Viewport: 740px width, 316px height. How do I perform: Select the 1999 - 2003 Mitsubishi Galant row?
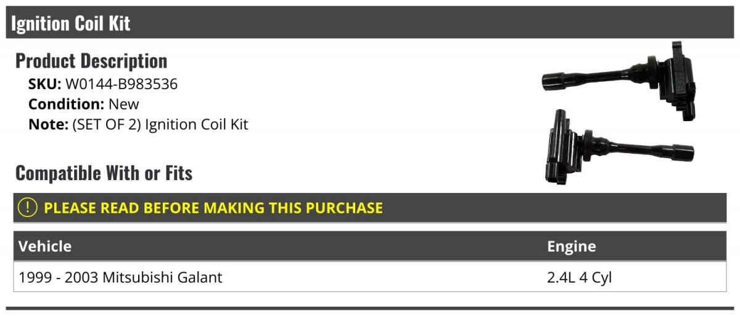coord(370,277)
